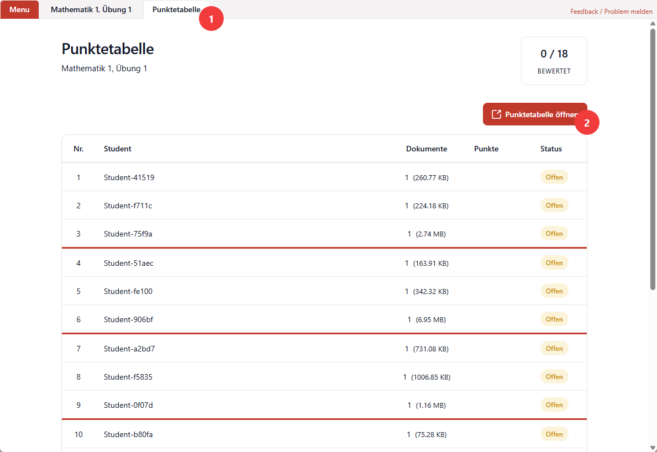Click the 260.77 KB document entry
This screenshot has width=657, height=452.
pyautogui.click(x=427, y=177)
